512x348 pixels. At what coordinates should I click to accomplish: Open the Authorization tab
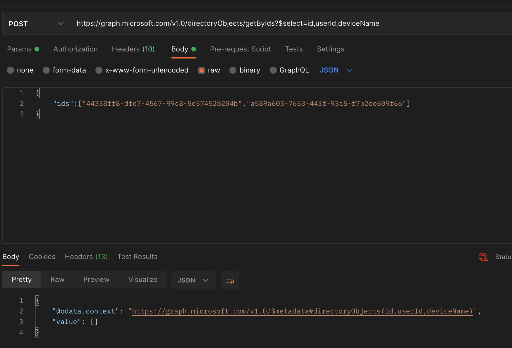coord(75,49)
